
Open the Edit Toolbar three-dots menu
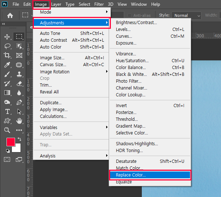[x=19, y=130]
